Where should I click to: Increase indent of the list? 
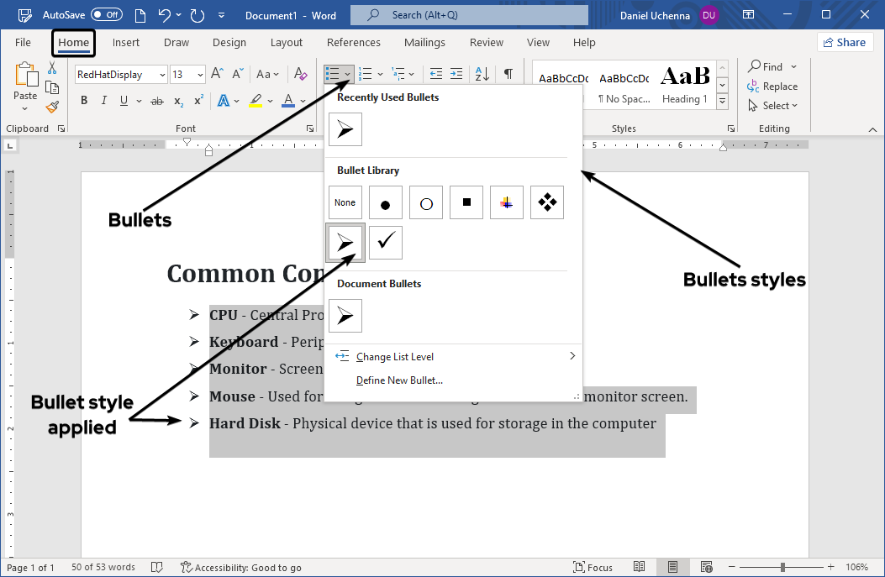456,74
